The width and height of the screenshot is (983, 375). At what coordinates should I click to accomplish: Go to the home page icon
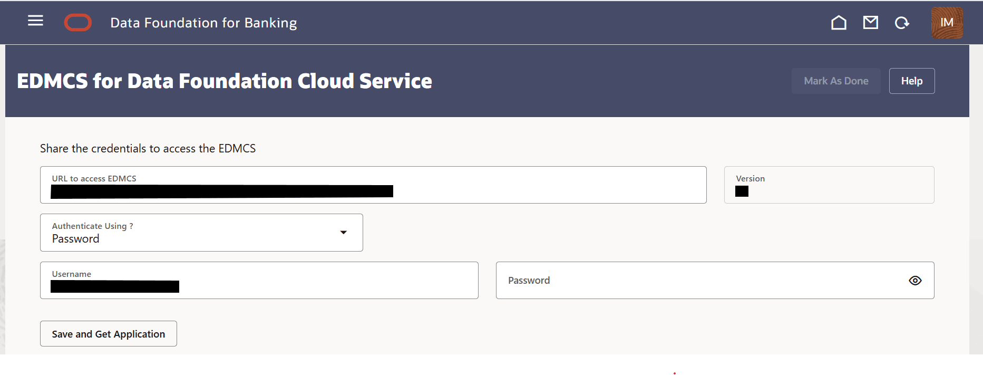coord(839,23)
